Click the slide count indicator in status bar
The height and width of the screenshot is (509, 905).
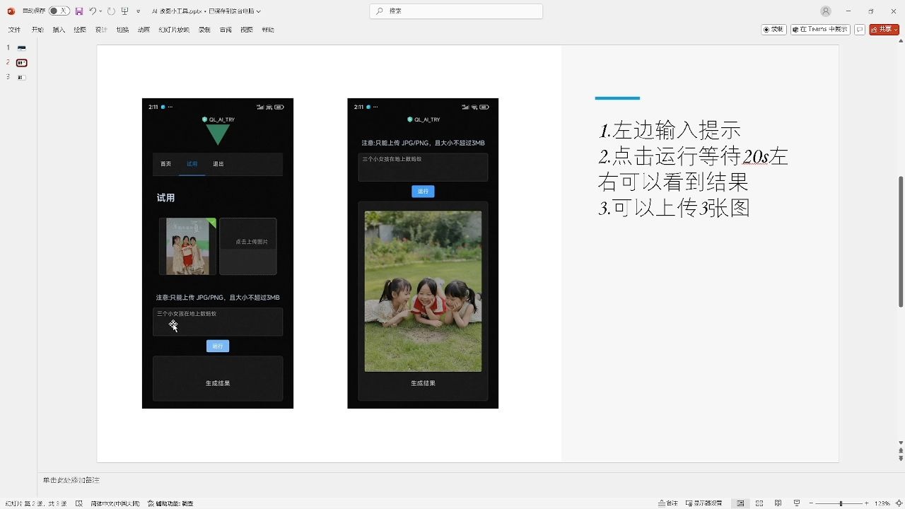point(36,503)
